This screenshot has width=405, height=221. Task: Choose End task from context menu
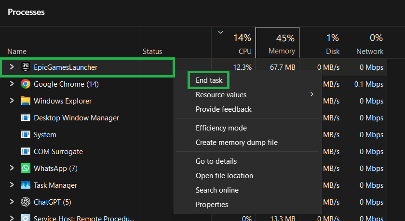209,80
